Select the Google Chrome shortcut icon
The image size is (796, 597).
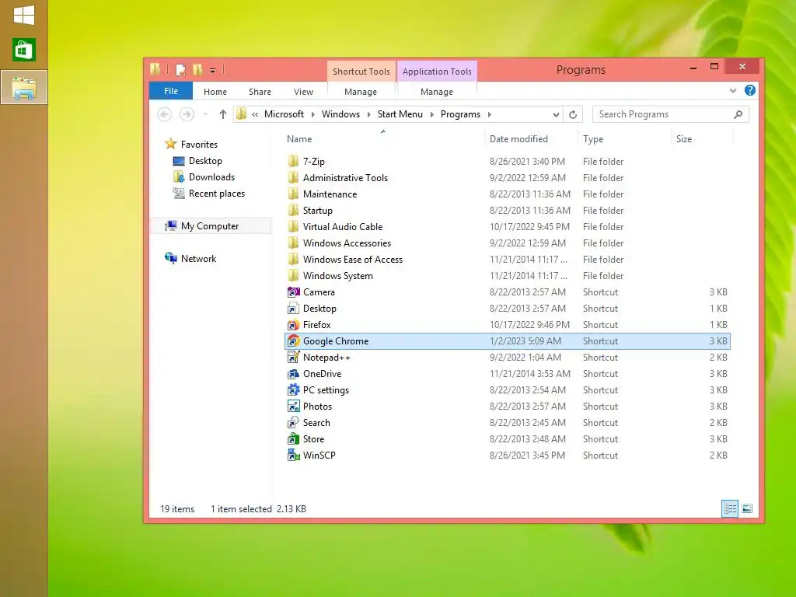tap(293, 341)
